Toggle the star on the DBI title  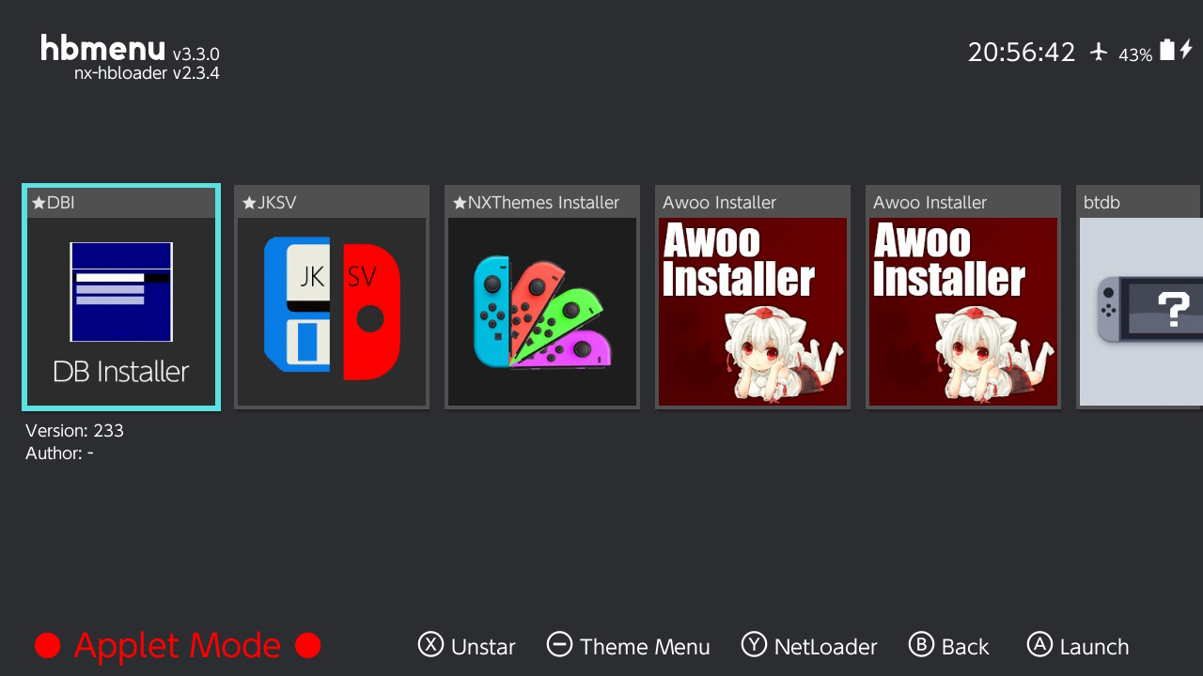tap(39, 203)
